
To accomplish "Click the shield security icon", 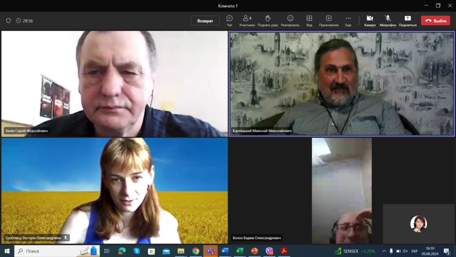I will click(8, 21).
